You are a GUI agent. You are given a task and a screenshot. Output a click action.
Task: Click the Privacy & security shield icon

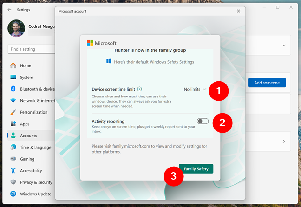click(x=13, y=182)
